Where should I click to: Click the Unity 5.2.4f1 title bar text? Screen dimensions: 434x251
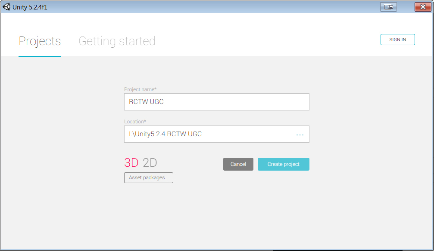pyautogui.click(x=30, y=7)
